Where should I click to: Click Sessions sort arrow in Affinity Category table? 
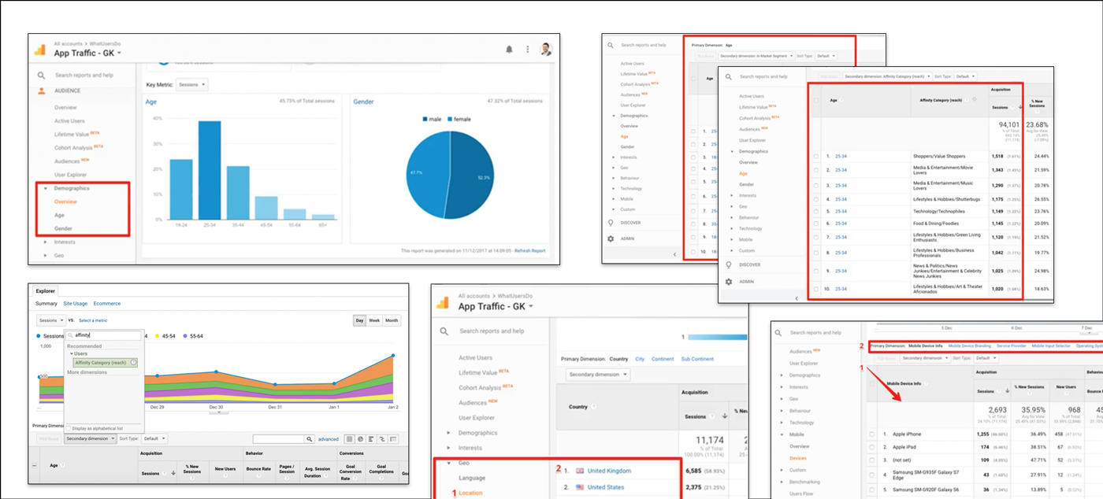click(x=1021, y=107)
